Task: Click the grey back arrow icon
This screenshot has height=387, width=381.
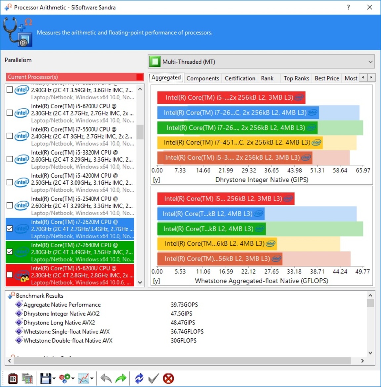Action: pyautogui.click(x=106, y=378)
